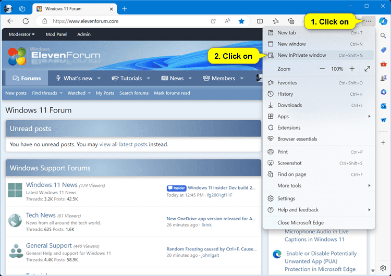Click the Mark forums read link
The image size is (391, 276).
coord(172,93)
